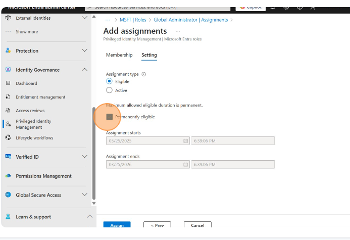
Task: Open Lifecycle workflows in sidebar
Action: pyautogui.click(x=34, y=138)
